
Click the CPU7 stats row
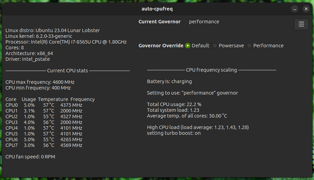pyautogui.click(x=44, y=145)
